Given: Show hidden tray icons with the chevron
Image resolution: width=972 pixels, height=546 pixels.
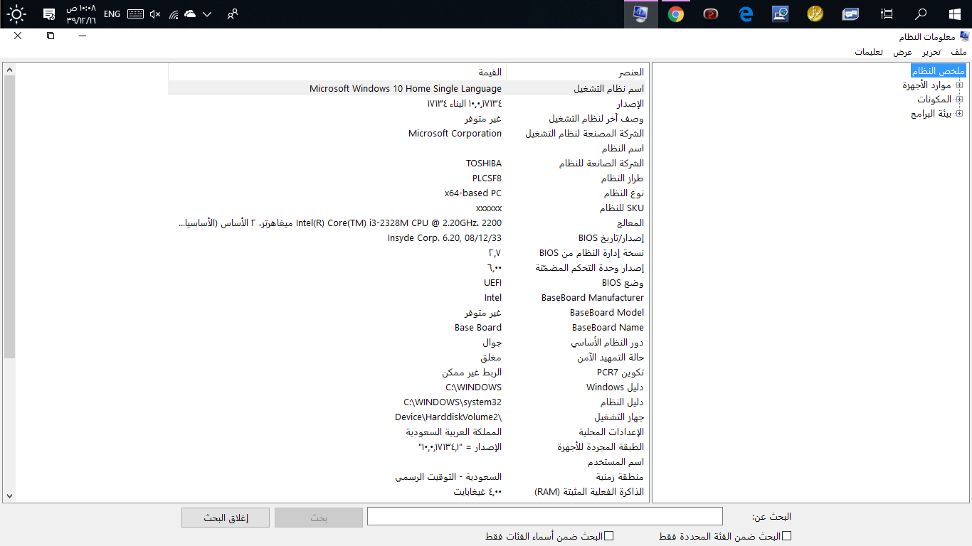Looking at the screenshot, I should tap(207, 14).
